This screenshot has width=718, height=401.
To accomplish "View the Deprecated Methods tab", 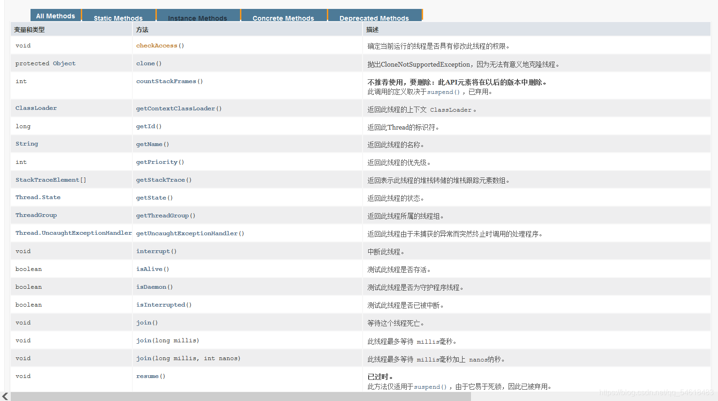I will coord(374,18).
